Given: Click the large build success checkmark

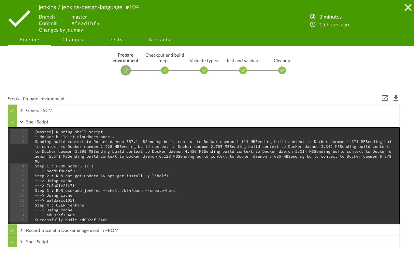Looking at the screenshot, I should pos(20,20).
